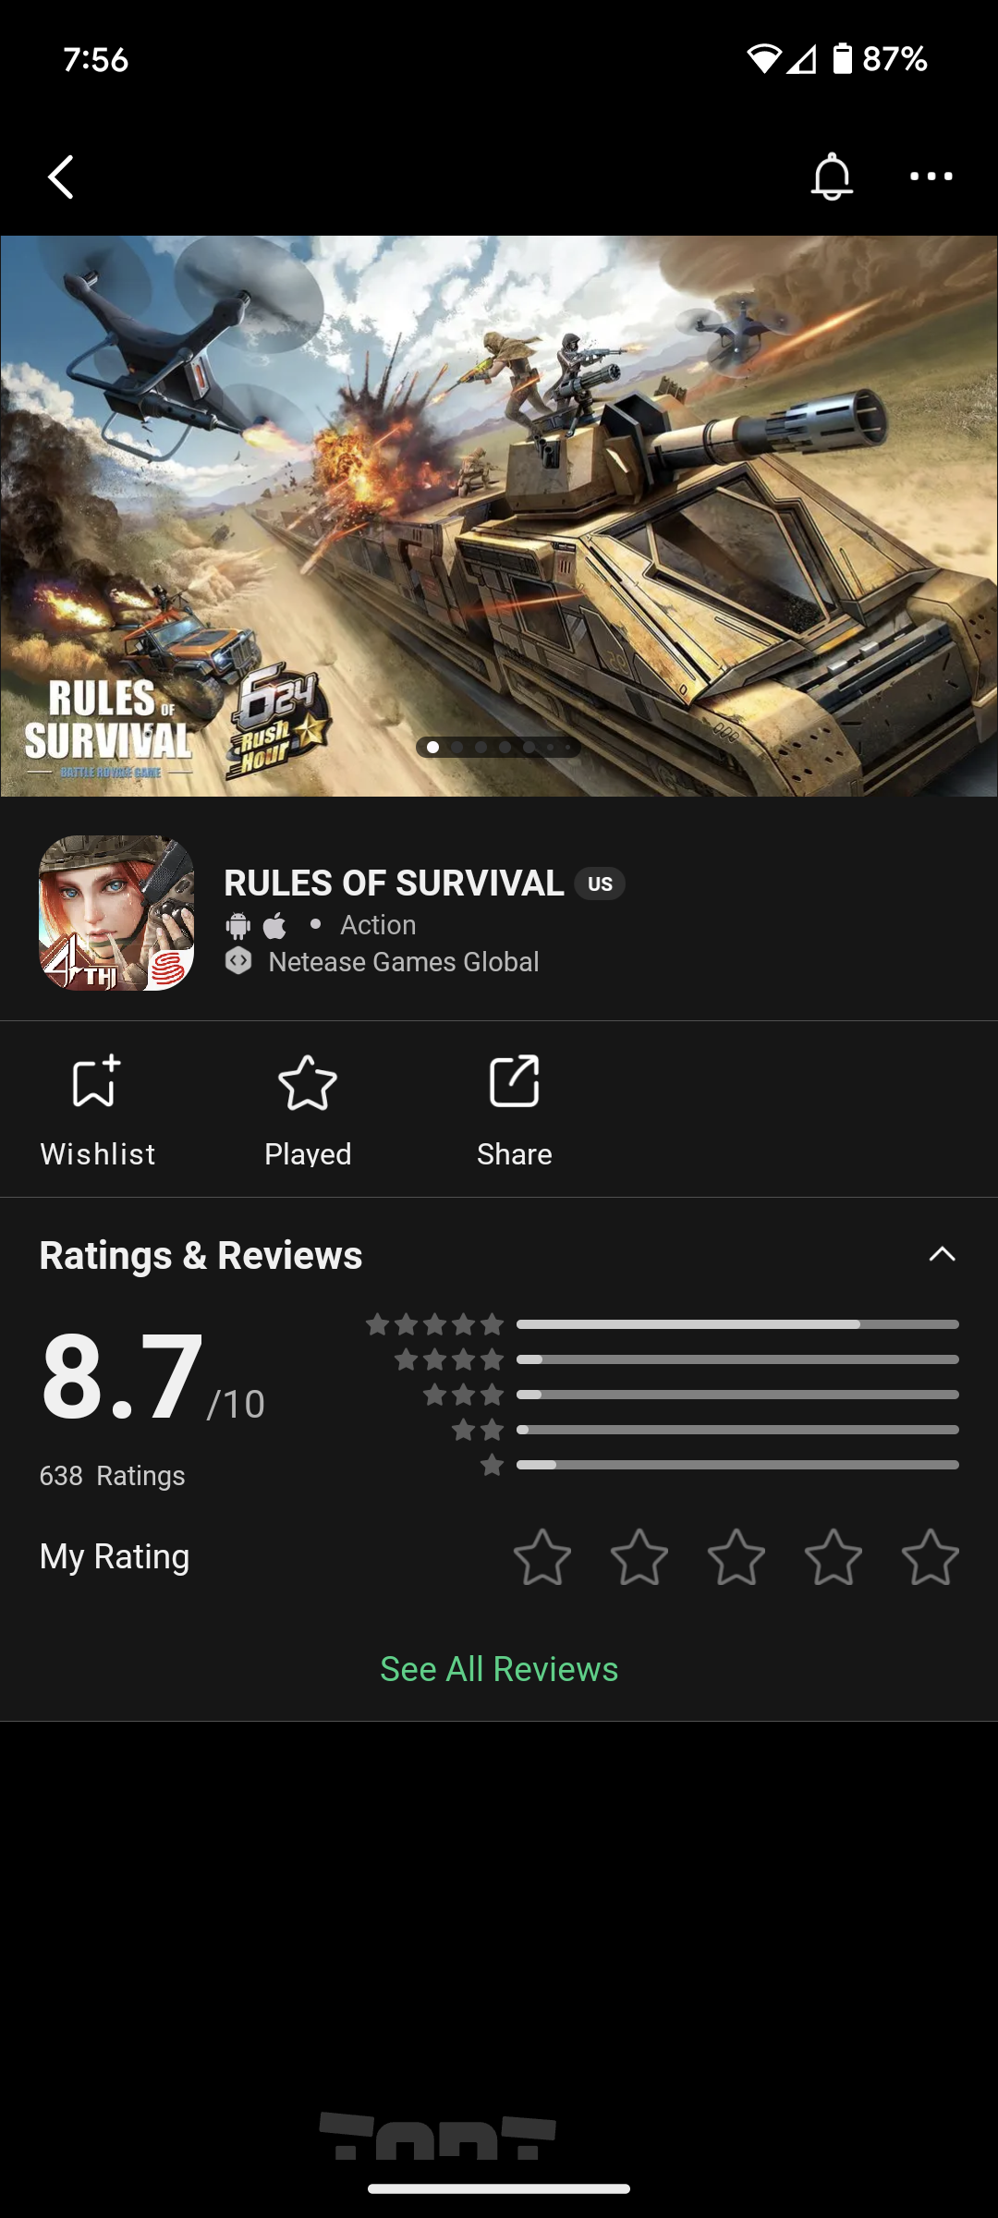Image resolution: width=998 pixels, height=2218 pixels.
Task: Tap the notification bell icon
Action: pyautogui.click(x=832, y=177)
